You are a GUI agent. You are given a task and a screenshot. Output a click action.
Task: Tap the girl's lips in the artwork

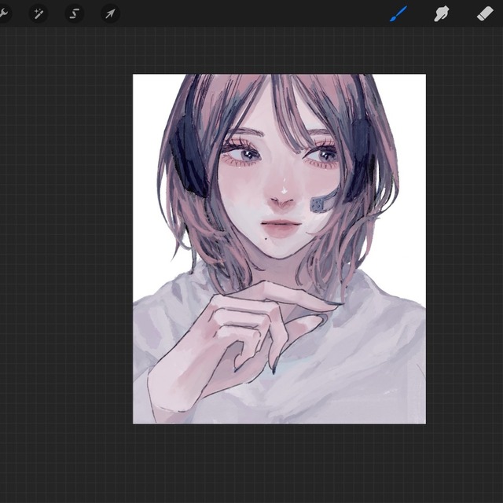(282, 226)
